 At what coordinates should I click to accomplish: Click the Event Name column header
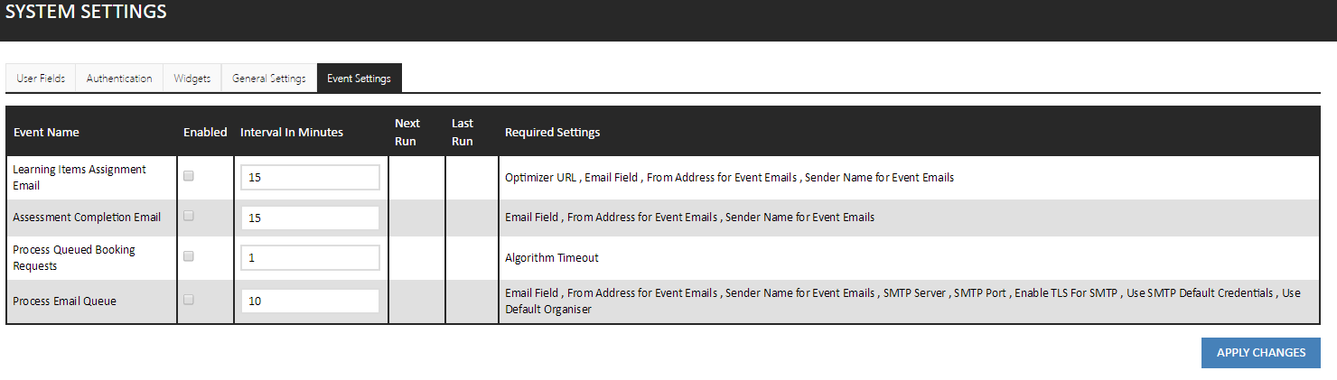point(46,133)
